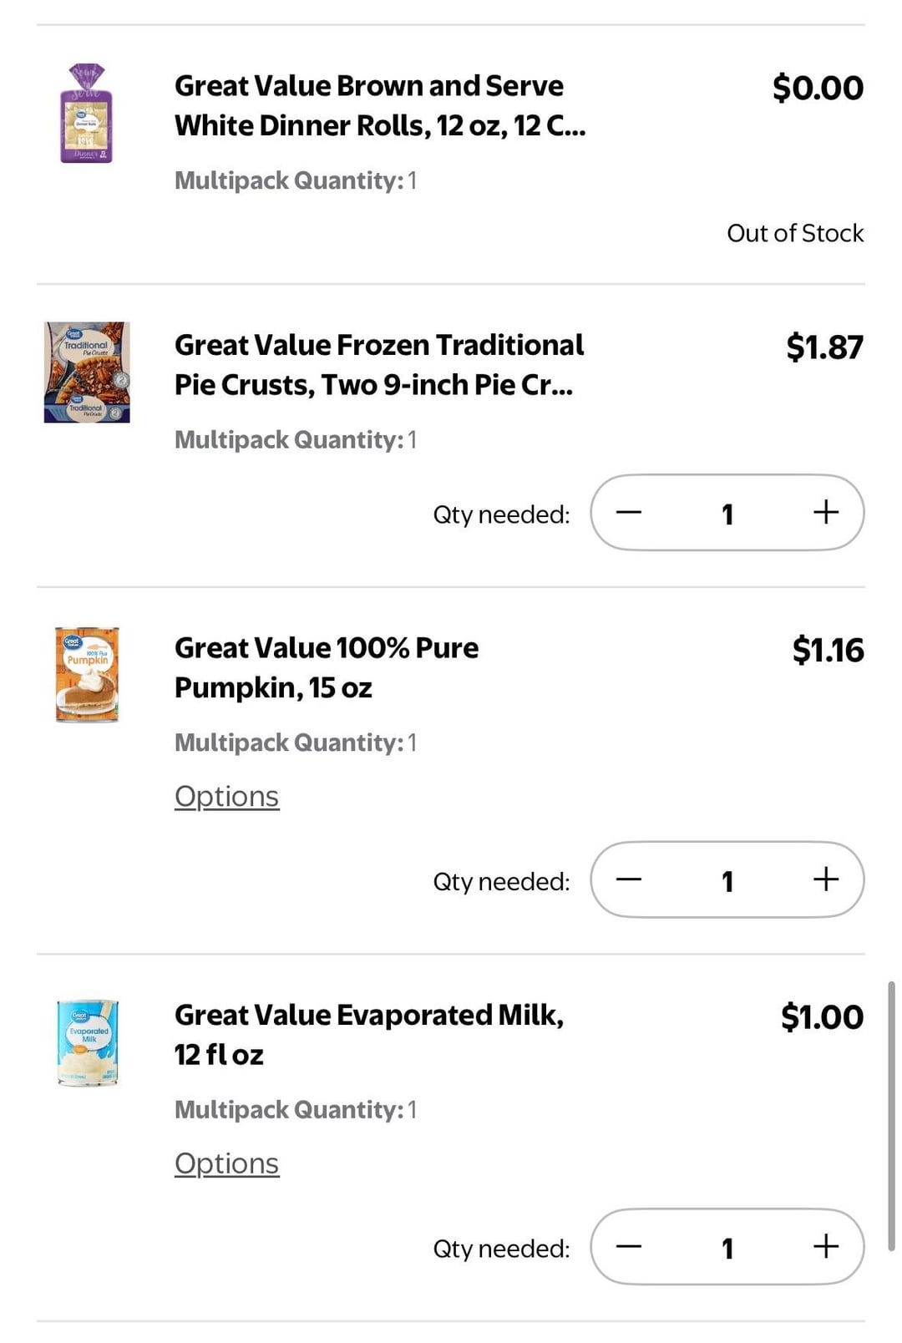Screen dimensions: 902x1343
Task: Tap the Dinner Rolls product thumbnail
Action: [87, 113]
